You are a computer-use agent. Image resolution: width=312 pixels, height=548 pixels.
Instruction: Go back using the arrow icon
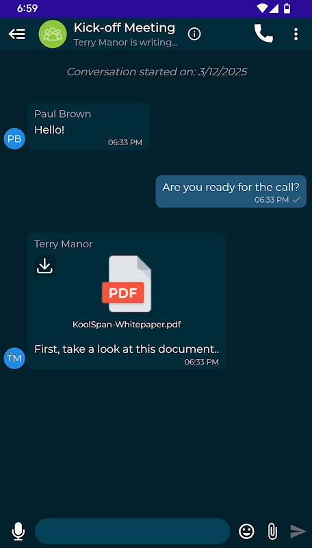(16, 34)
